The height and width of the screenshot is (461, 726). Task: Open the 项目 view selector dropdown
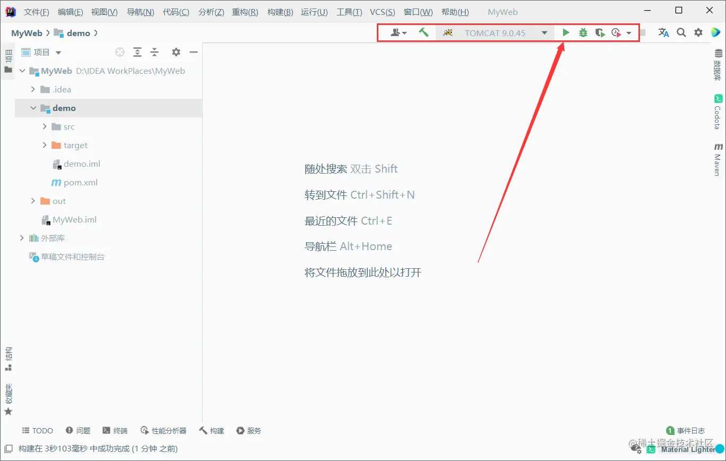41,52
